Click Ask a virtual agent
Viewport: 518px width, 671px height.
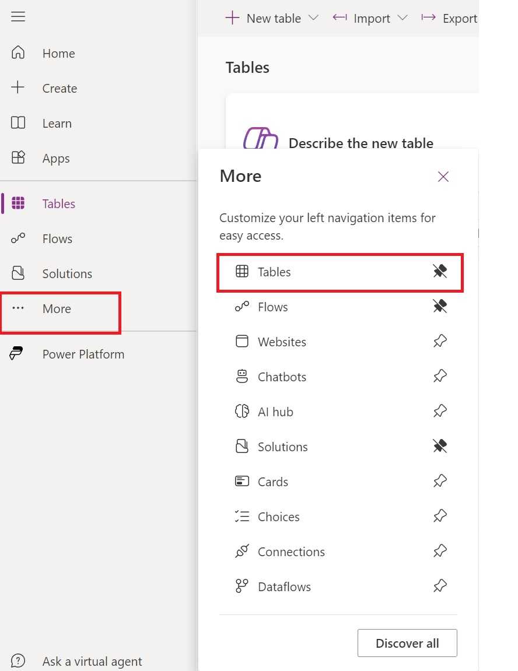tap(92, 661)
